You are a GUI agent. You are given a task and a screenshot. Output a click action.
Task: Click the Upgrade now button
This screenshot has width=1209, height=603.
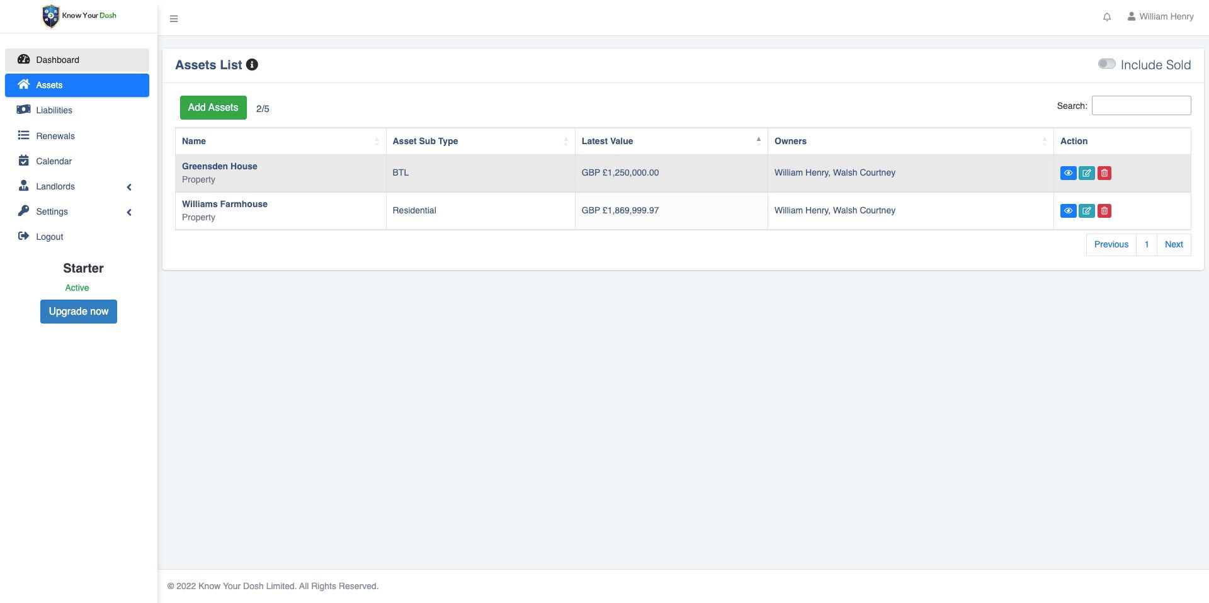tap(79, 312)
